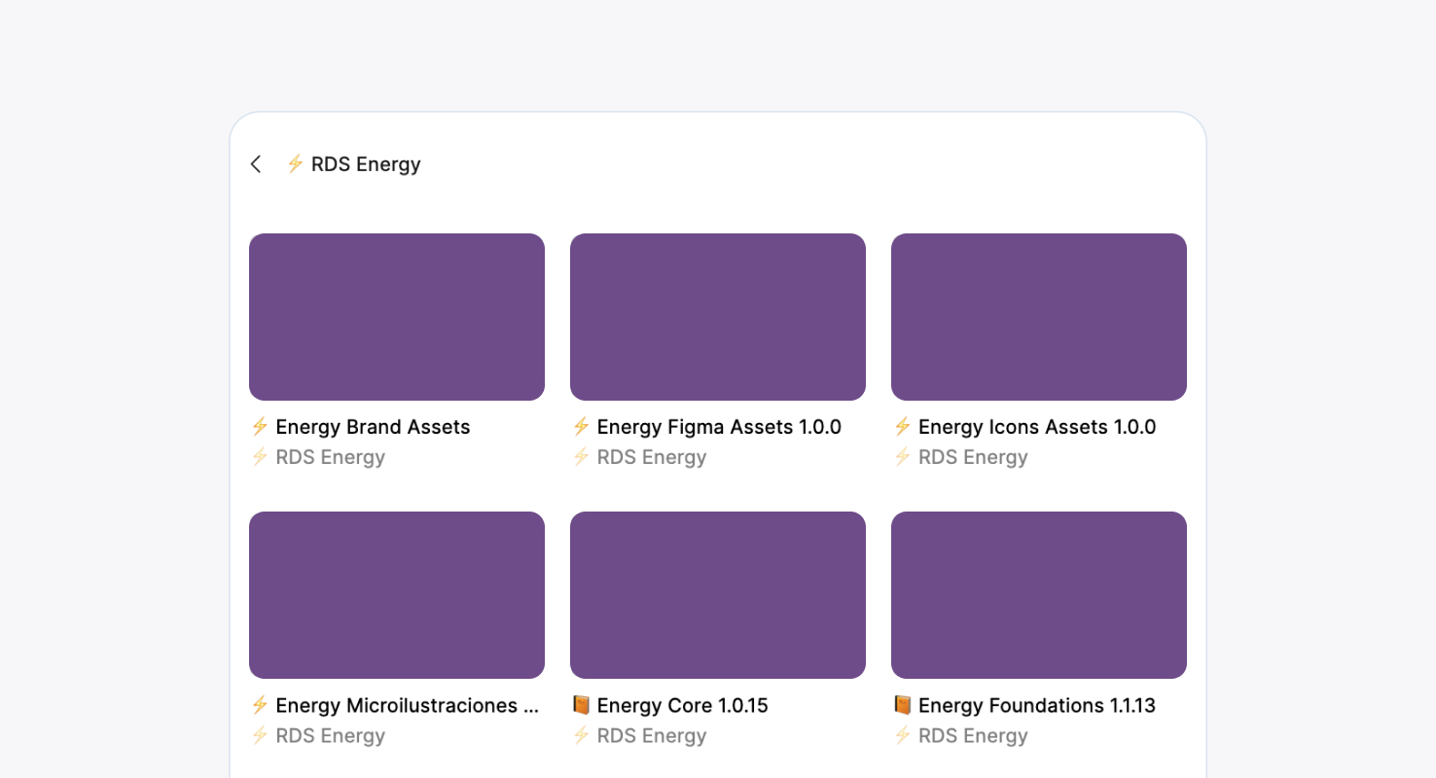The height and width of the screenshot is (778, 1436).
Task: Open the Energy Foundations 1.1.13 thumbnail
Action: point(1039,595)
